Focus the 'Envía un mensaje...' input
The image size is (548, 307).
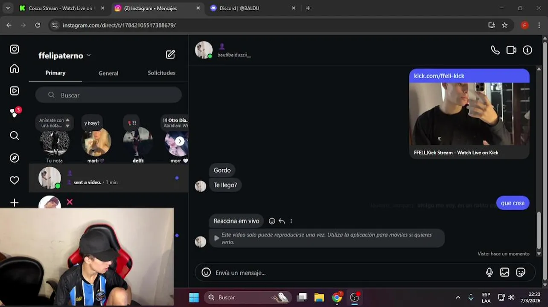(x=348, y=273)
